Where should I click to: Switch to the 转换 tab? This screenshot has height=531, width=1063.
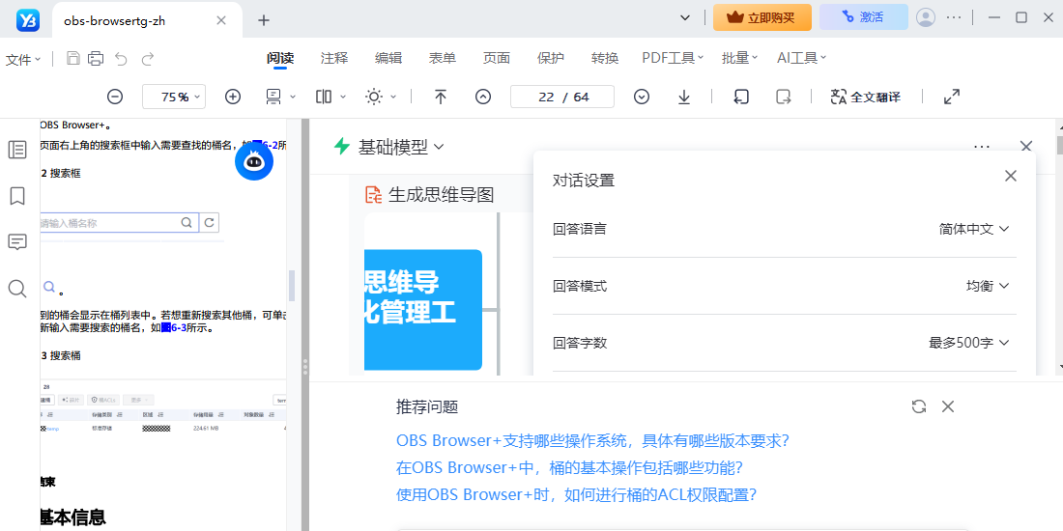pyautogui.click(x=605, y=58)
